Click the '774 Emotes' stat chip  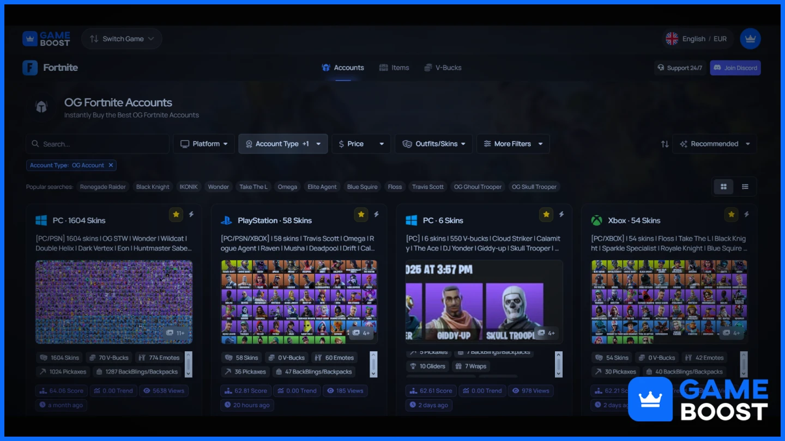[x=159, y=358]
